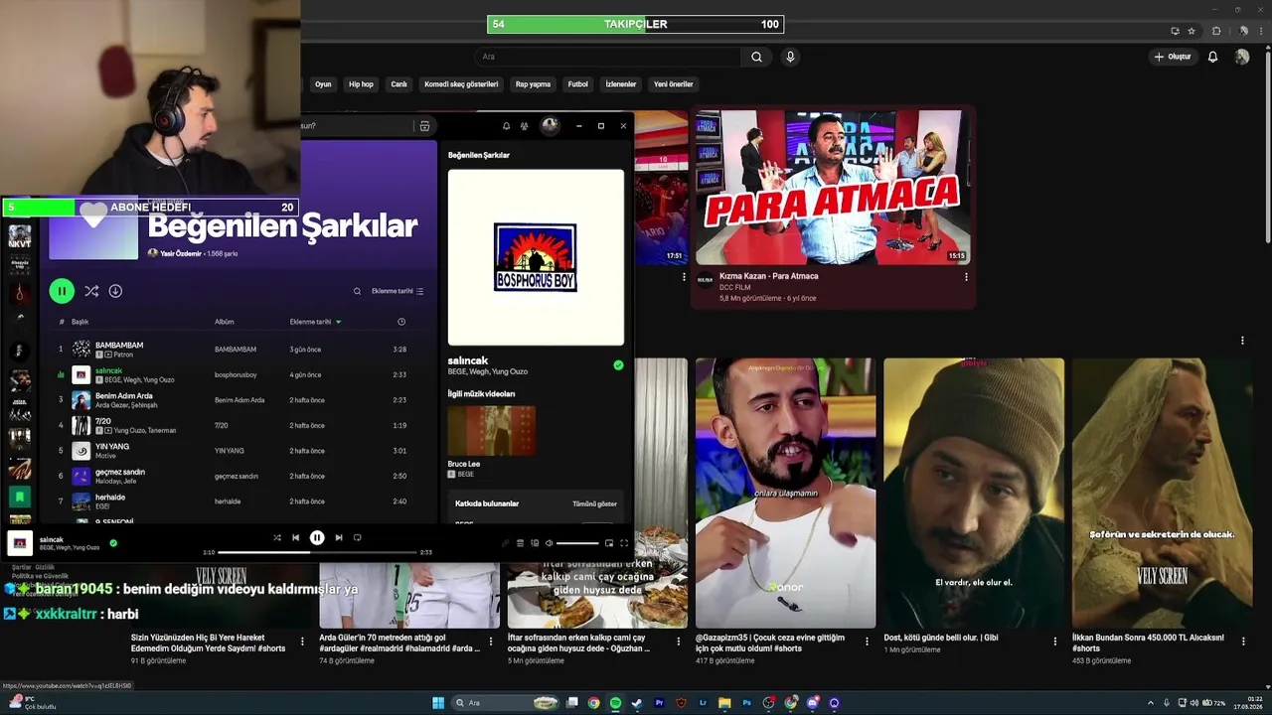Open Spotify from the Windows taskbar
1272x715 pixels.
tap(615, 703)
